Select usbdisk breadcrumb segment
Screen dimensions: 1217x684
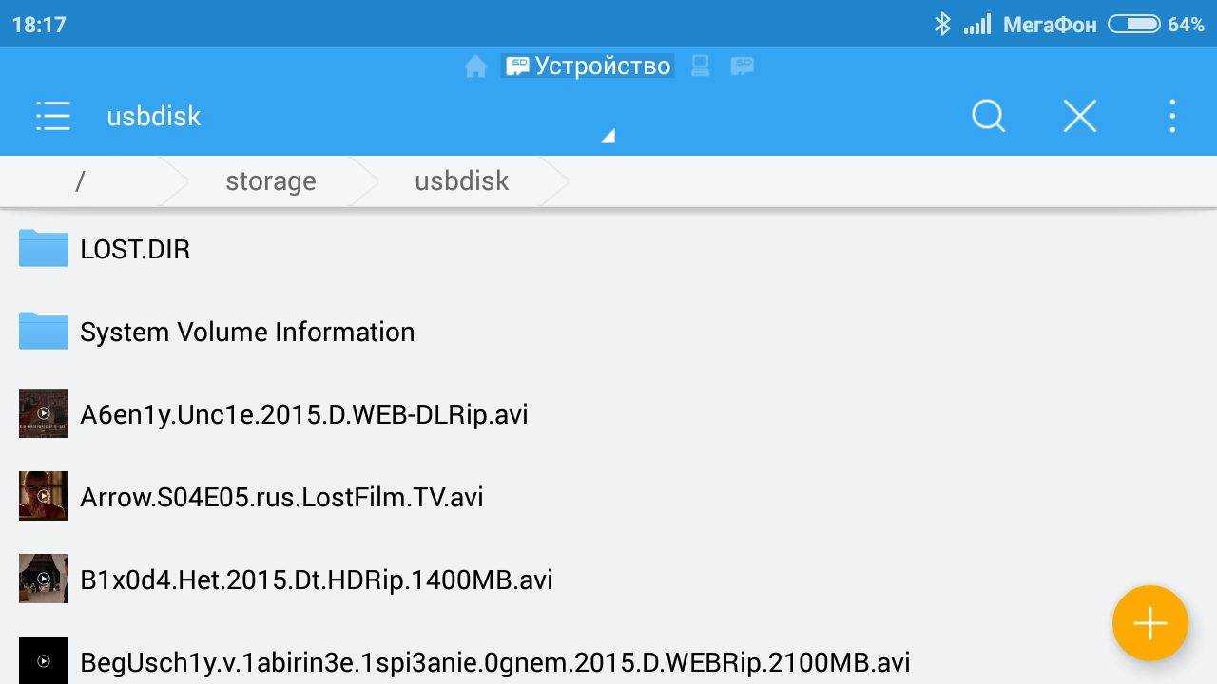(x=461, y=180)
